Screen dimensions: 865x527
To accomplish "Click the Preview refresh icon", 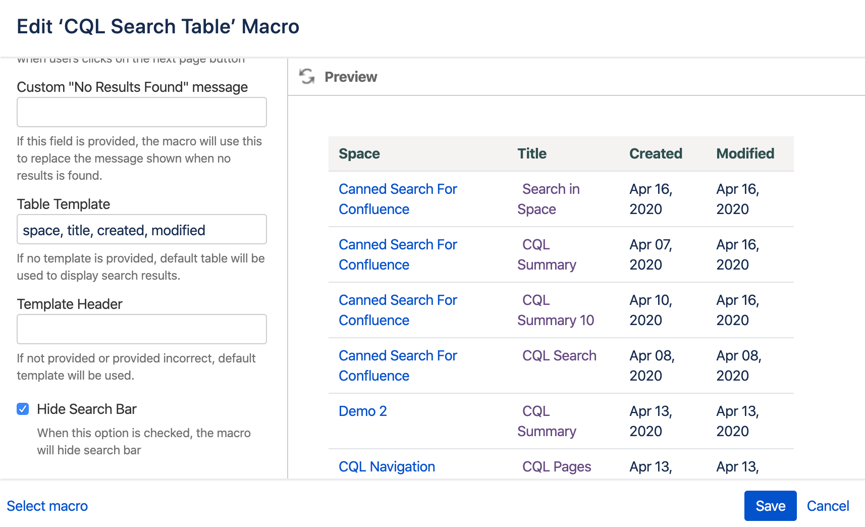I will pyautogui.click(x=306, y=77).
